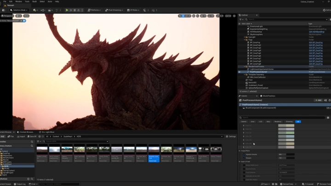The image size is (331, 186).
Task: Click Save All in Content Browser
Action: click(32, 136)
